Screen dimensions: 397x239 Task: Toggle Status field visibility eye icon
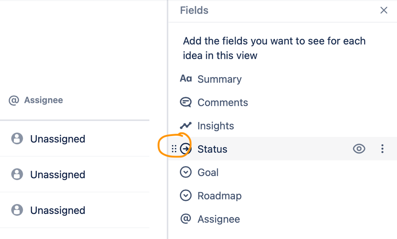point(359,149)
